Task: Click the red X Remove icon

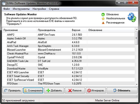Action: 70,90
